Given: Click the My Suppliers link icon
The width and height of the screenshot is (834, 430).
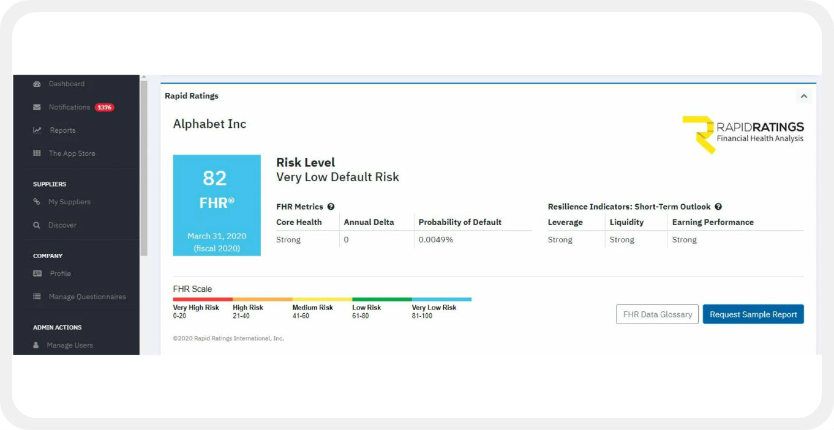Looking at the screenshot, I should pyautogui.click(x=37, y=202).
